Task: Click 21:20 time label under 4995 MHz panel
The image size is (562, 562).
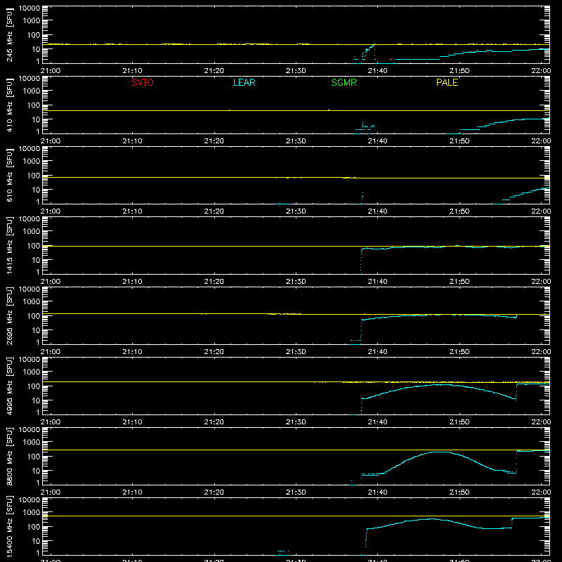Action: [x=214, y=422]
